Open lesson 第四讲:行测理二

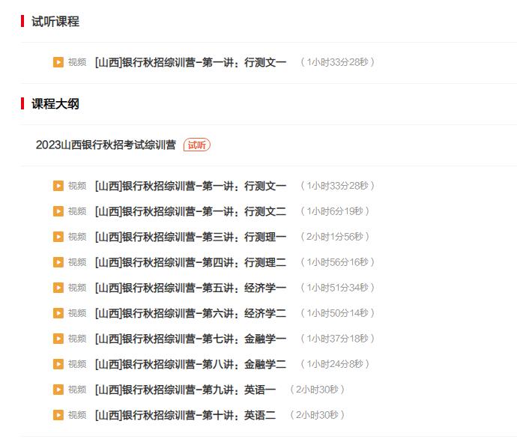tap(190, 262)
